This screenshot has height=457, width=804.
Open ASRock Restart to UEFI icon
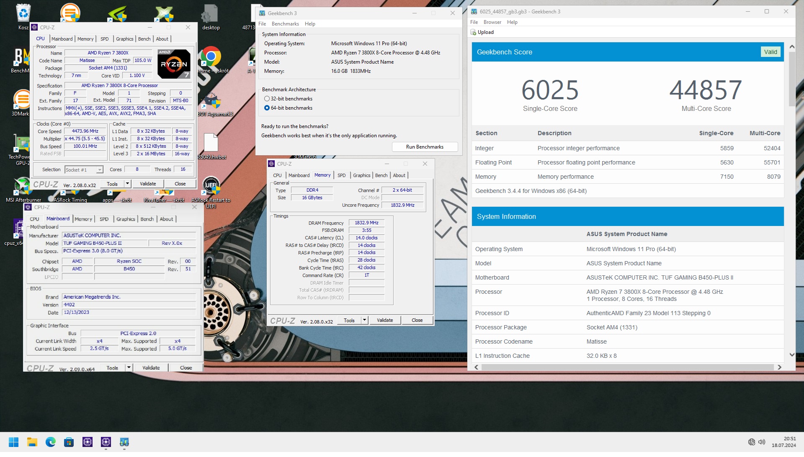(211, 192)
